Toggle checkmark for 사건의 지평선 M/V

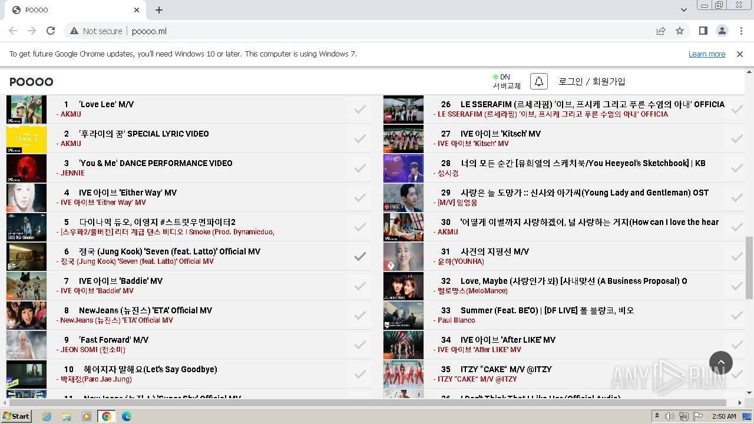(x=737, y=256)
